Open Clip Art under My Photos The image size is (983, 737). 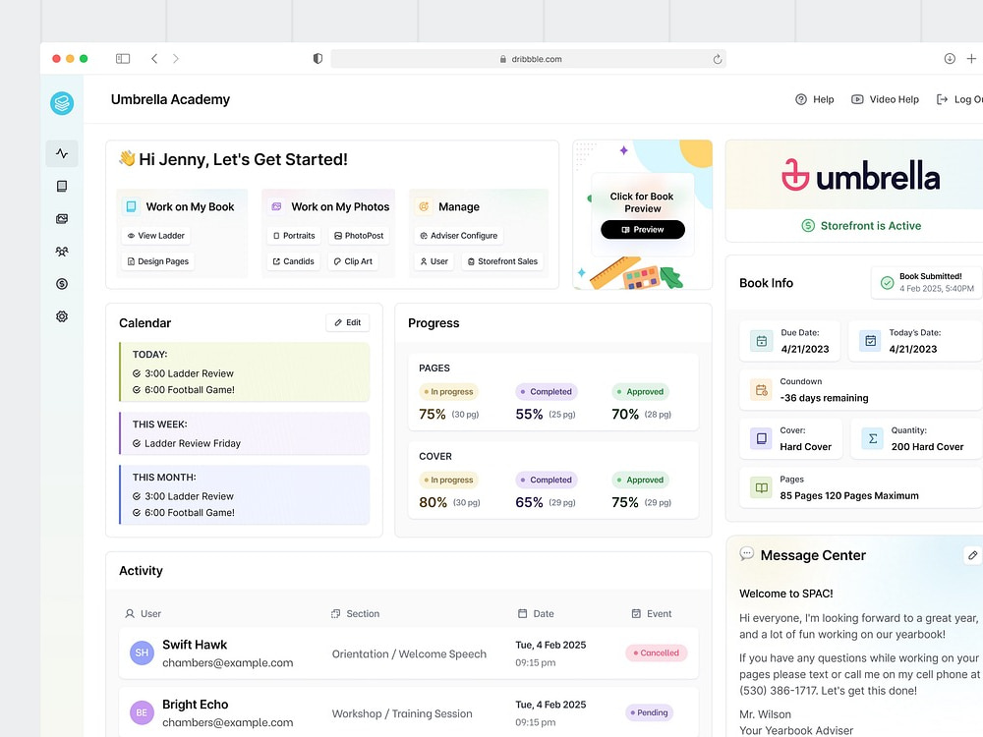point(353,261)
